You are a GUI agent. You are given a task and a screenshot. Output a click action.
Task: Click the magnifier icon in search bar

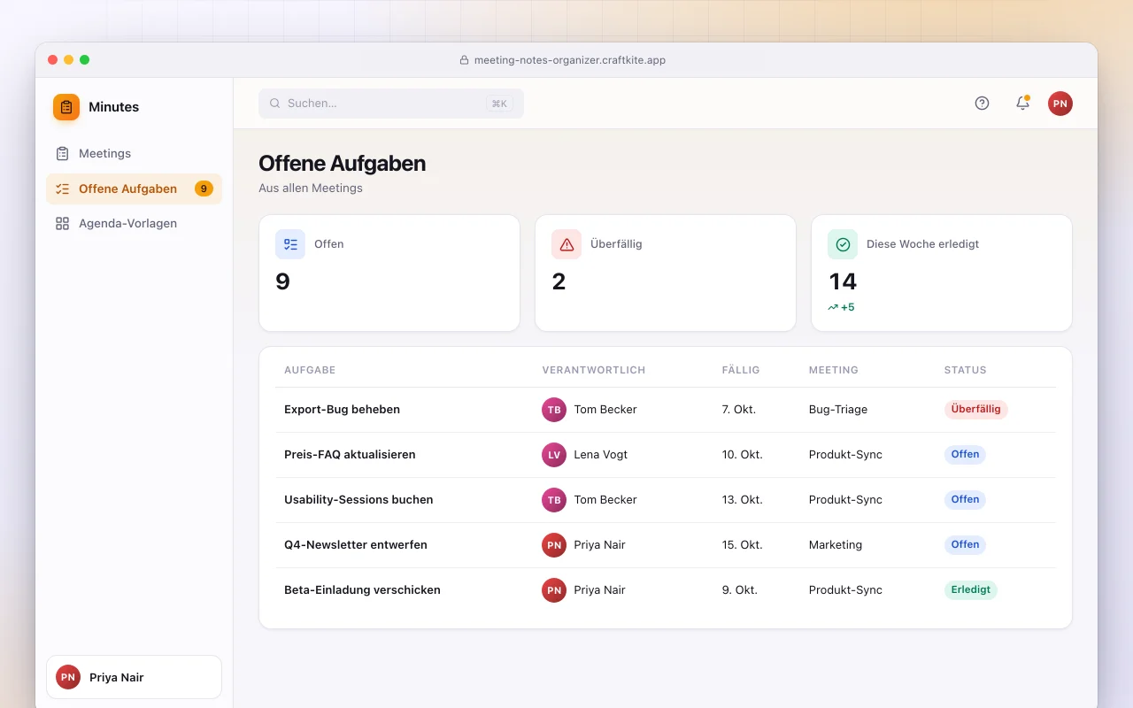point(275,104)
